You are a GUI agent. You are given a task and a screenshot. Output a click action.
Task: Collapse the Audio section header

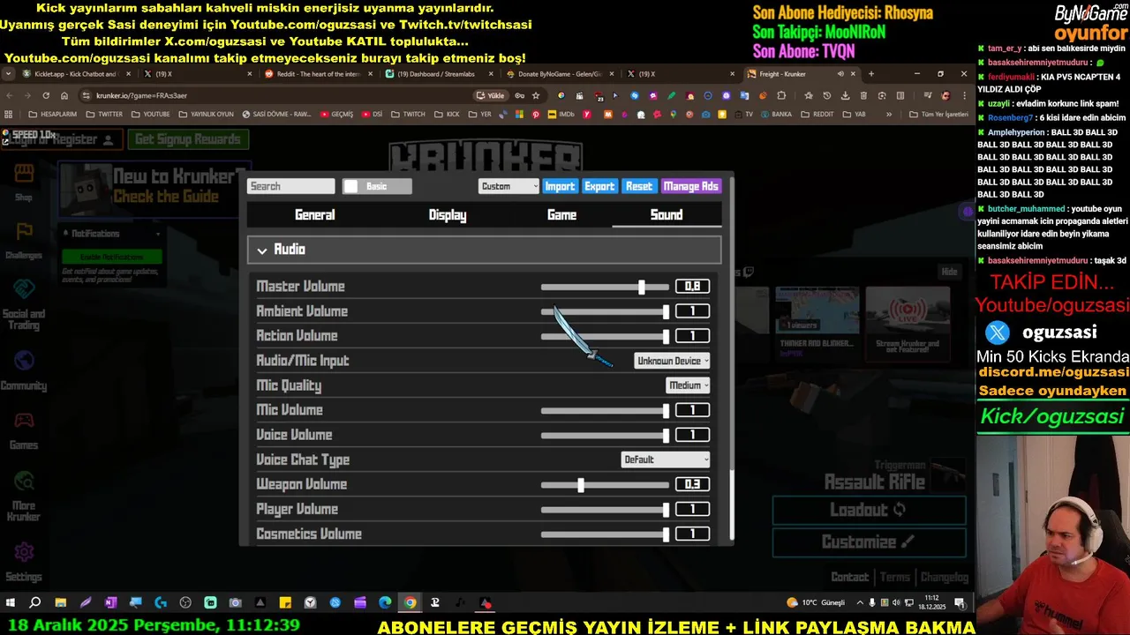coord(484,250)
